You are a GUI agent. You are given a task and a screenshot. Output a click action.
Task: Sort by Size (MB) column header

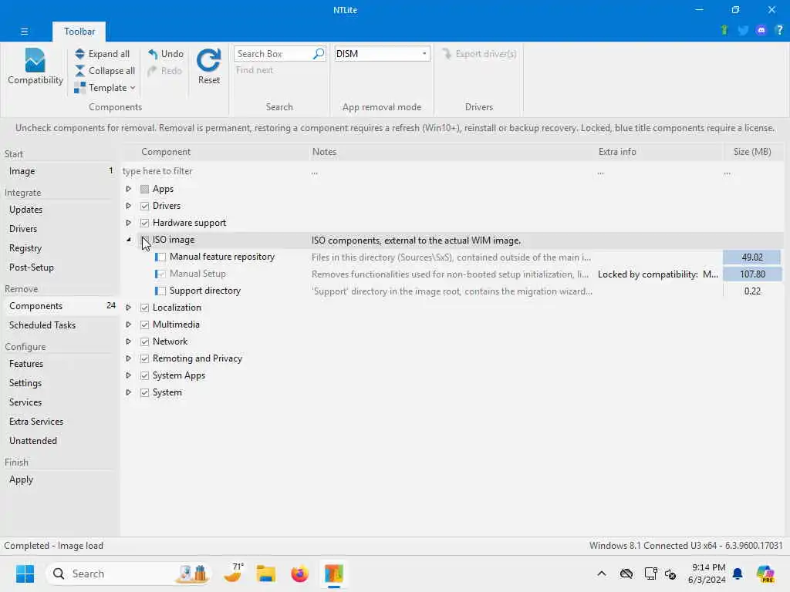752,152
